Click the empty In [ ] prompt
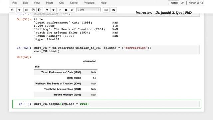The height and width of the screenshot is (120, 213). tap(25, 104)
